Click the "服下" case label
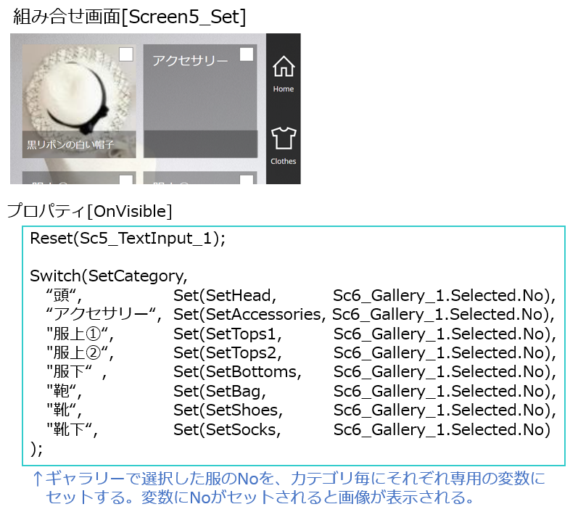The image size is (578, 512). click(x=76, y=371)
